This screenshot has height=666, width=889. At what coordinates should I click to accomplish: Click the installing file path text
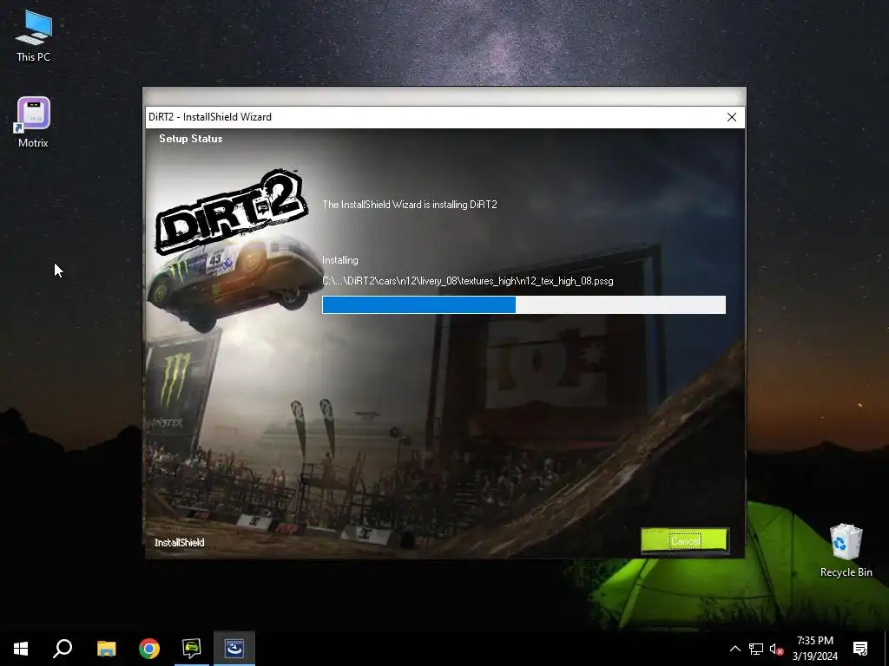[x=468, y=281]
